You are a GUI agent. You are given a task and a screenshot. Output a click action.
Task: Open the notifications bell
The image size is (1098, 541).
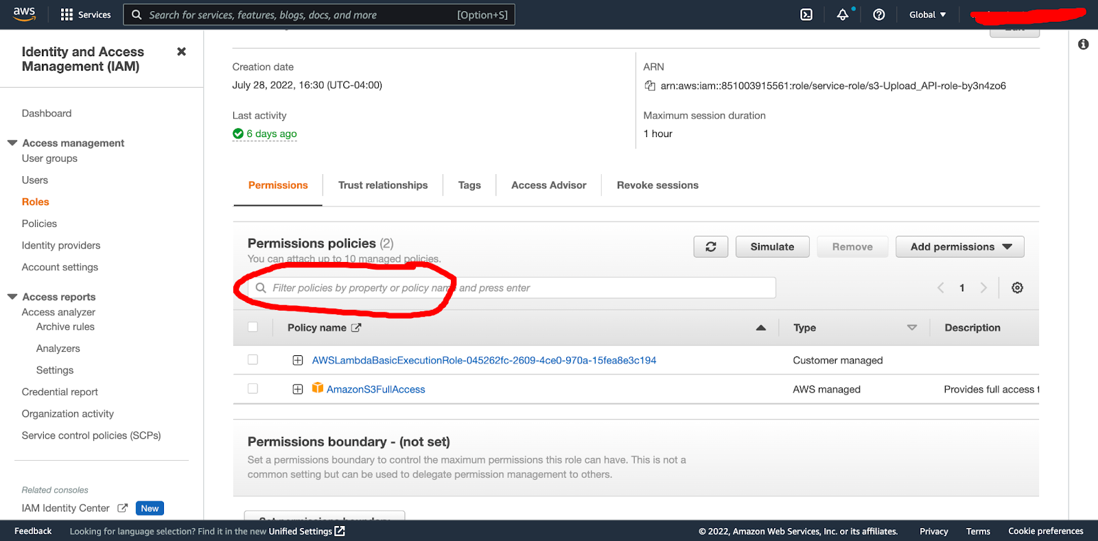[843, 14]
